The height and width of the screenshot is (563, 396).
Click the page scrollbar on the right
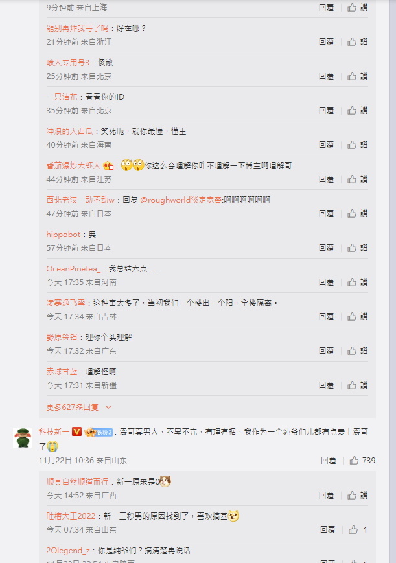[392, 281]
